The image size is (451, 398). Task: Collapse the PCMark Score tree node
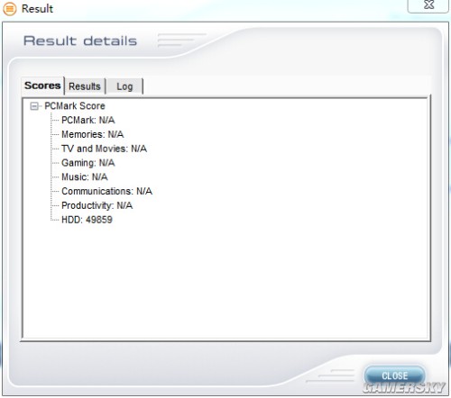[34, 106]
